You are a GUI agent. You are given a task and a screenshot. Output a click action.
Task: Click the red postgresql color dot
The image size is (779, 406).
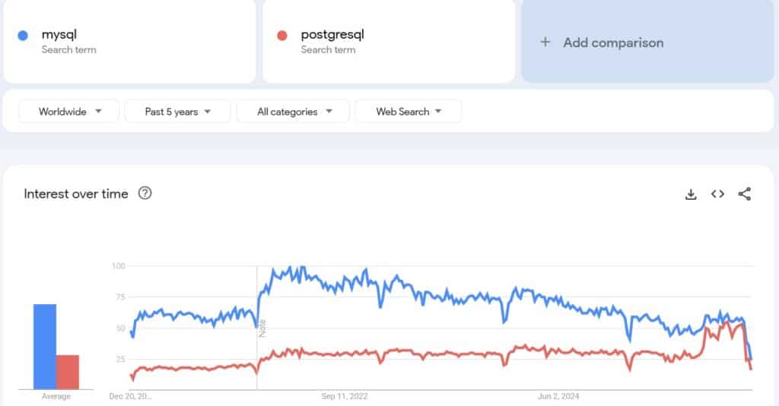(x=282, y=36)
